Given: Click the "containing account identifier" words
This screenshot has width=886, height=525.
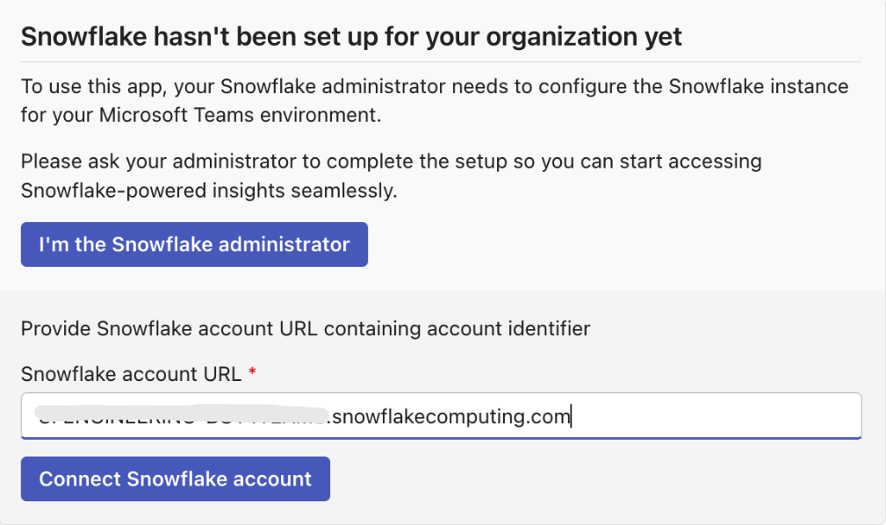Looking at the screenshot, I should (457, 328).
